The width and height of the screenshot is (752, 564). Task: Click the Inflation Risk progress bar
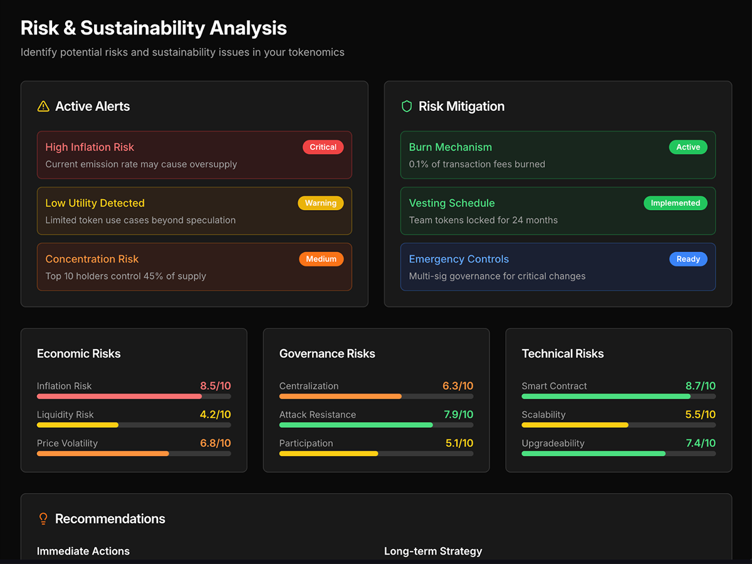pyautogui.click(x=134, y=396)
